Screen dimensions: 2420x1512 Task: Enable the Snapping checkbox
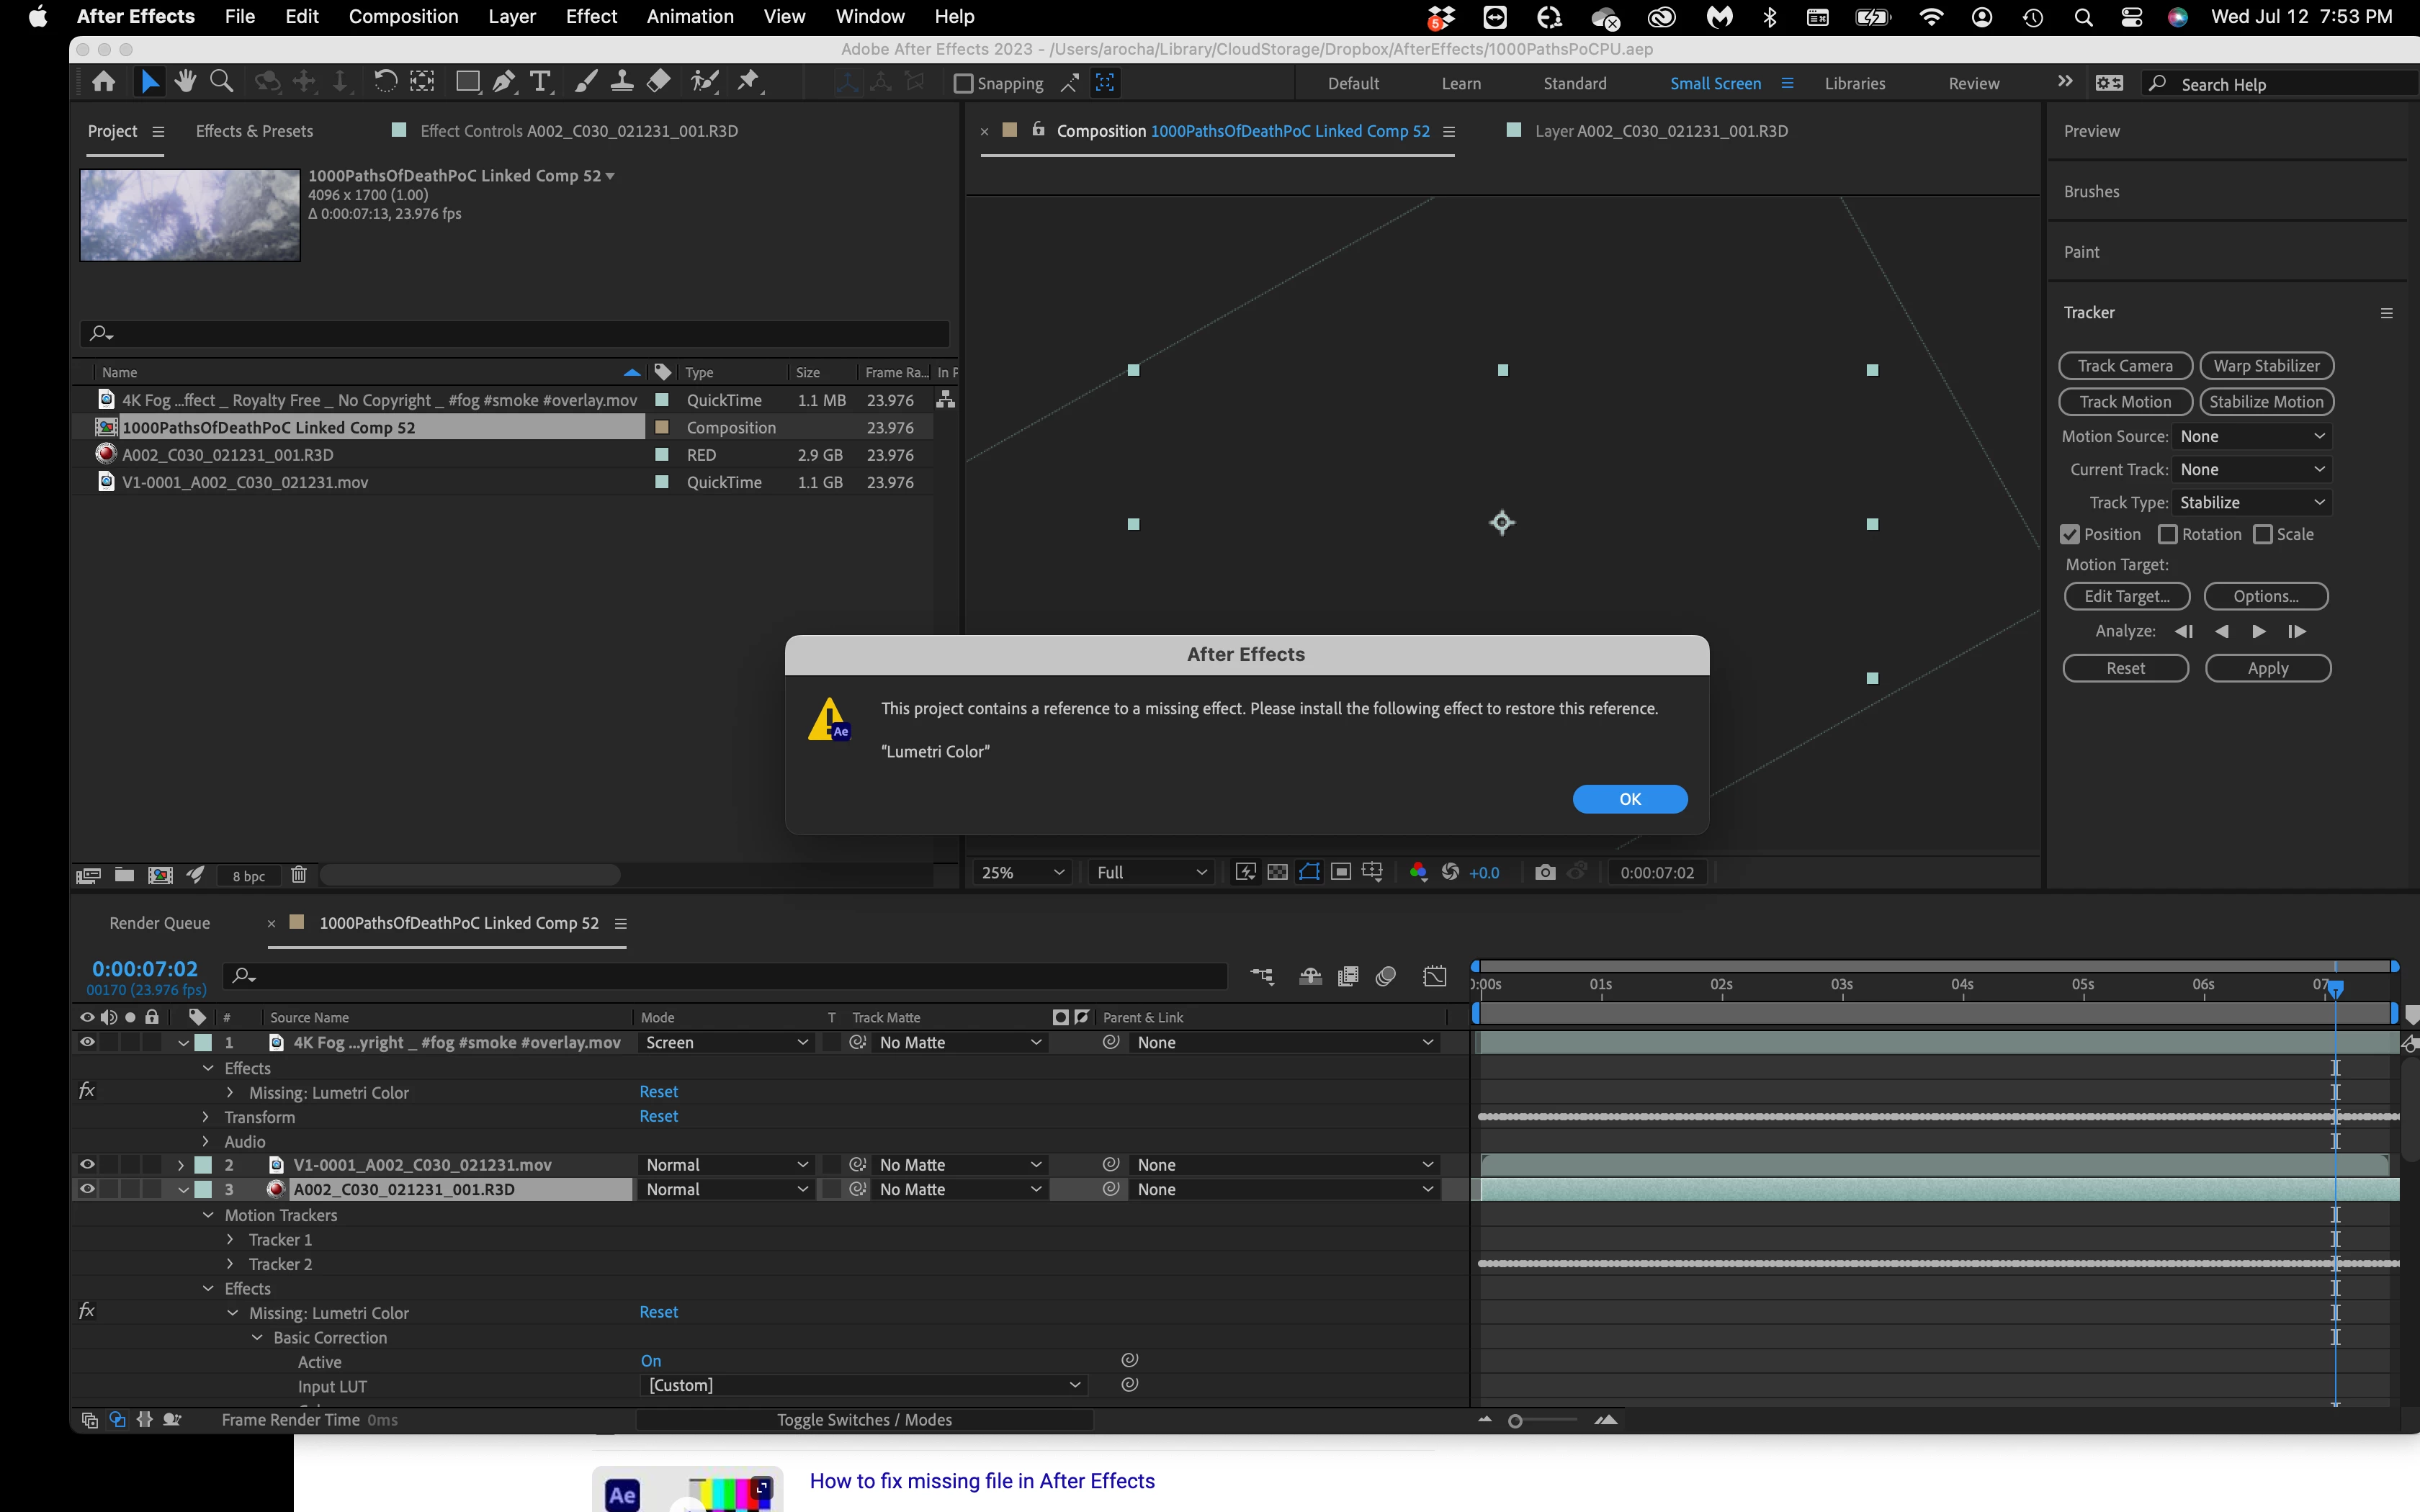point(963,84)
